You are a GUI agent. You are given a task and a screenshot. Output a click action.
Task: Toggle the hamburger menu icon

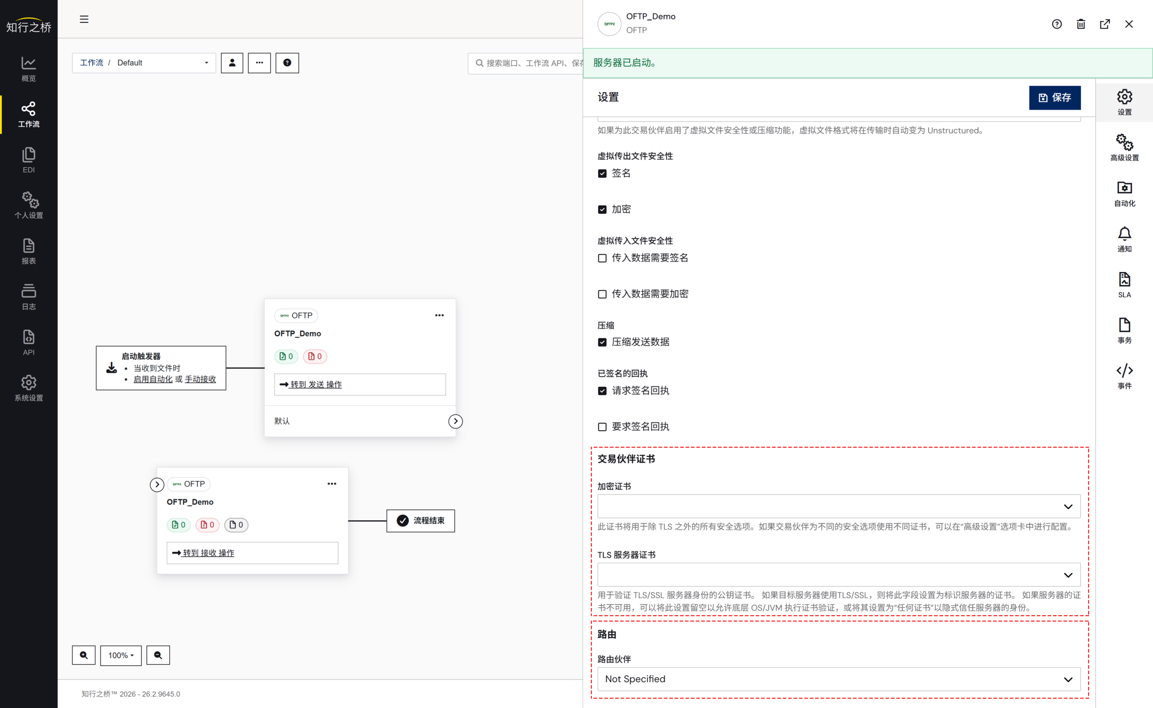pyautogui.click(x=84, y=19)
